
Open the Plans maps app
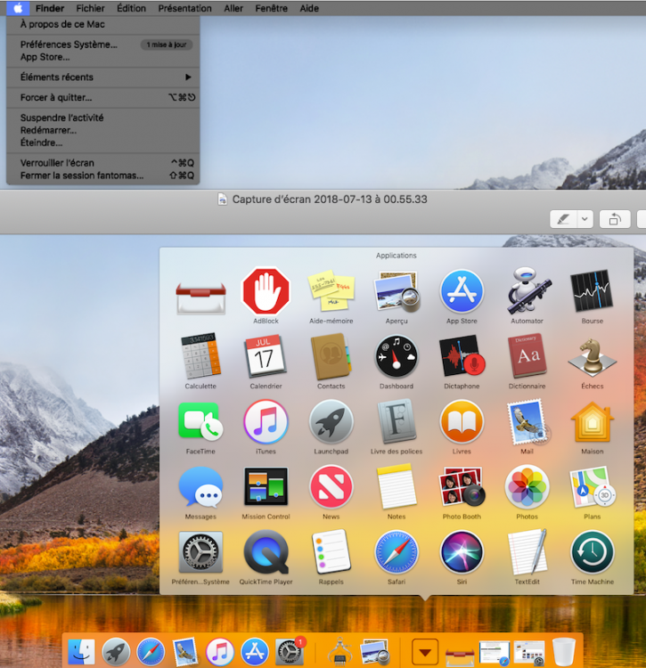(x=593, y=487)
